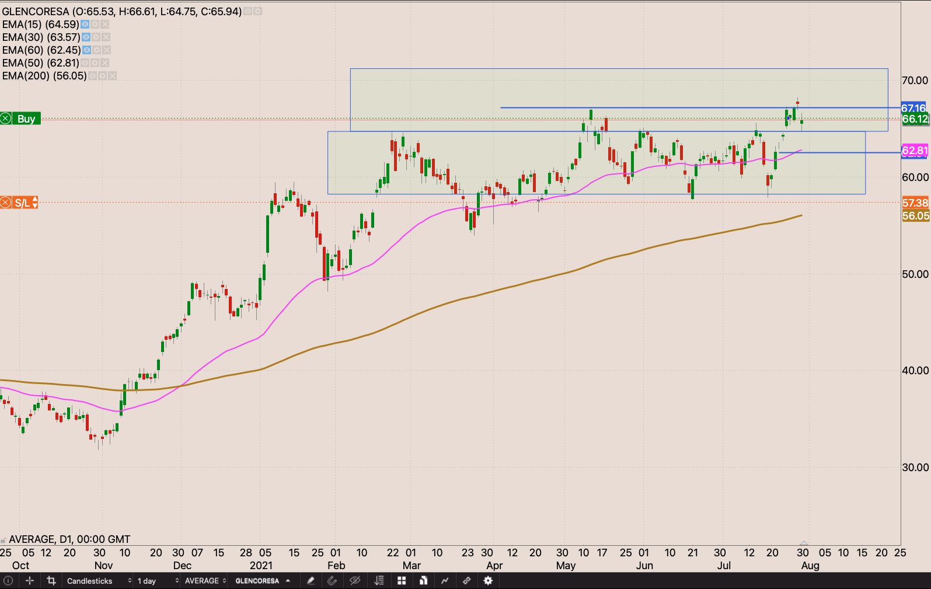Select the crop tool in bottom toolbar
Image resolution: width=931 pixels, height=589 pixels.
51,581
